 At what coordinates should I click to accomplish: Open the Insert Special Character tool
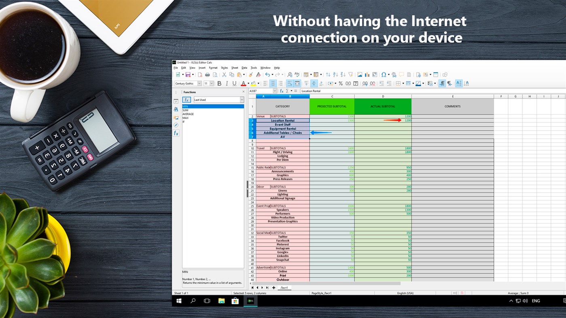click(x=383, y=74)
